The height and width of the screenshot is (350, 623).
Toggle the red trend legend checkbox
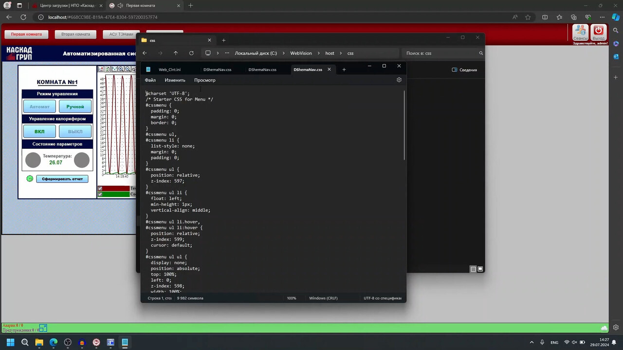click(x=100, y=189)
